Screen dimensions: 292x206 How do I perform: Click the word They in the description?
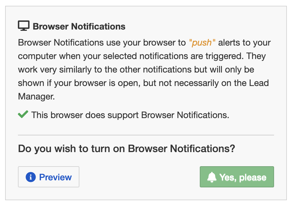pos(256,56)
